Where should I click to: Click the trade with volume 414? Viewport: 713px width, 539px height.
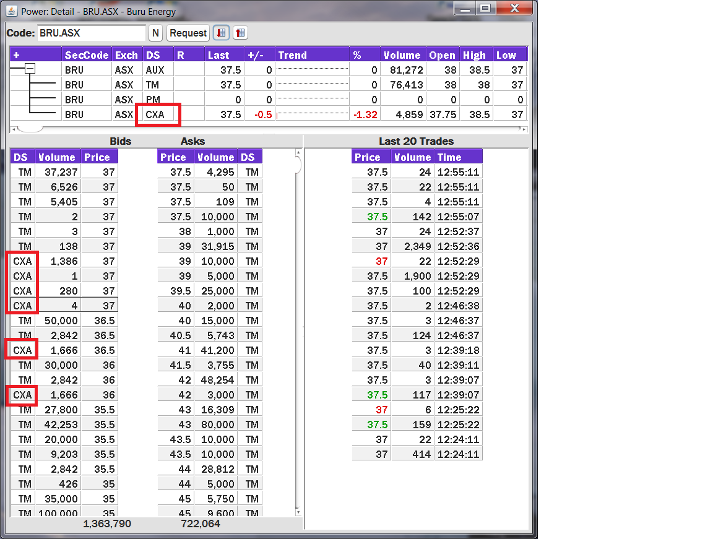(417, 454)
